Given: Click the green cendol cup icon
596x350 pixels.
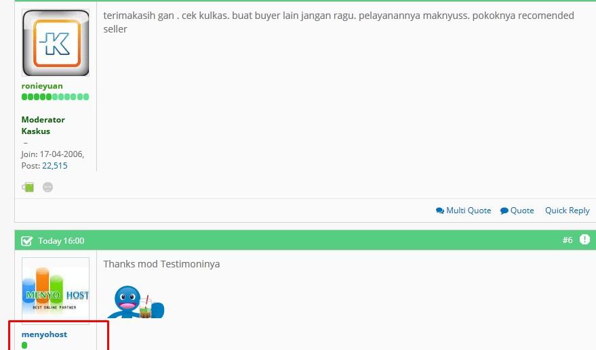Looking at the screenshot, I should [28, 187].
